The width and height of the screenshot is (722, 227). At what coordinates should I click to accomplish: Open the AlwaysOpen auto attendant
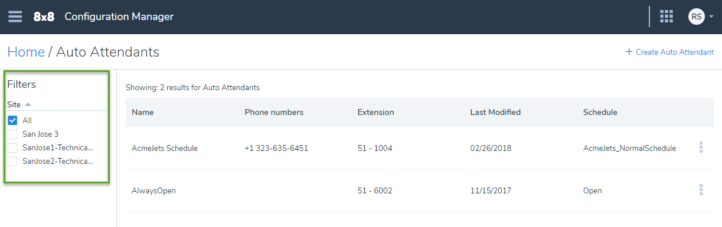pos(153,190)
